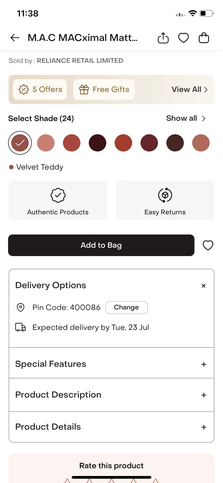Expand the Product Details section
The height and width of the screenshot is (483, 223).
pyautogui.click(x=111, y=427)
